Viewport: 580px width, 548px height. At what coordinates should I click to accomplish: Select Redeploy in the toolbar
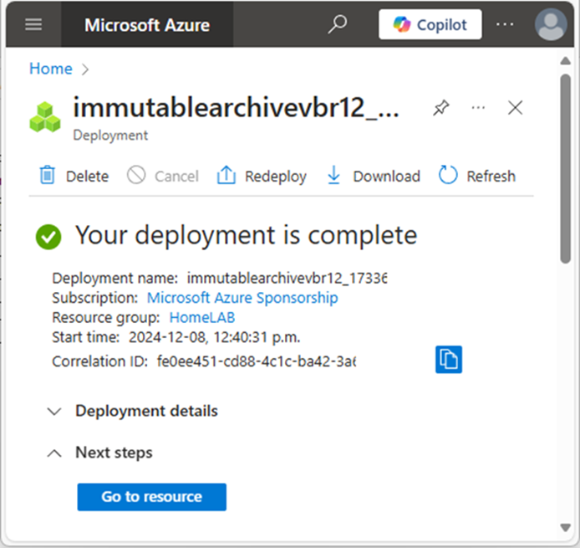[x=276, y=177]
